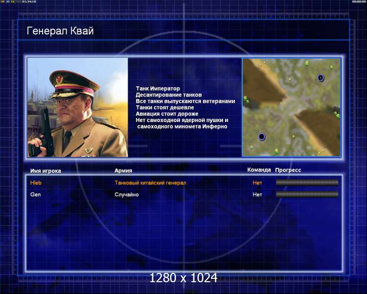Click the 00:00:00 counter at top-right
This screenshot has height=294, width=367.
pyautogui.click(x=359, y=1)
